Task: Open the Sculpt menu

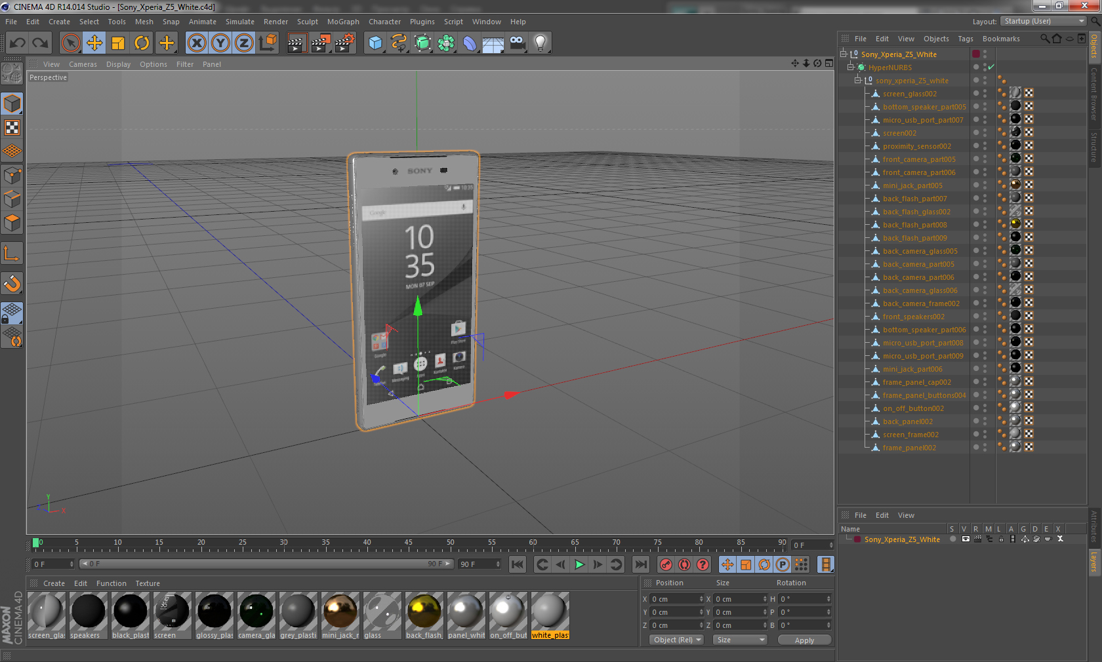Action: [x=308, y=22]
